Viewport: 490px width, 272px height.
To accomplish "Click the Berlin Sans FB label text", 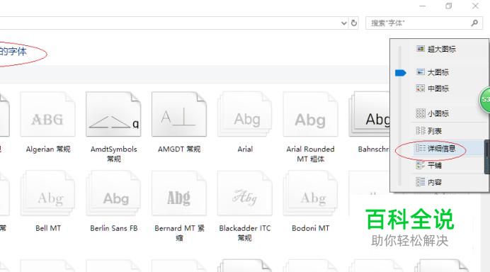I will 114,228.
